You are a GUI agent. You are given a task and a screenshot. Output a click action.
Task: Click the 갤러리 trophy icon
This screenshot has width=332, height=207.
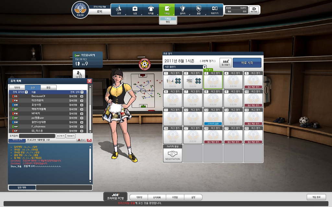pos(183,10)
